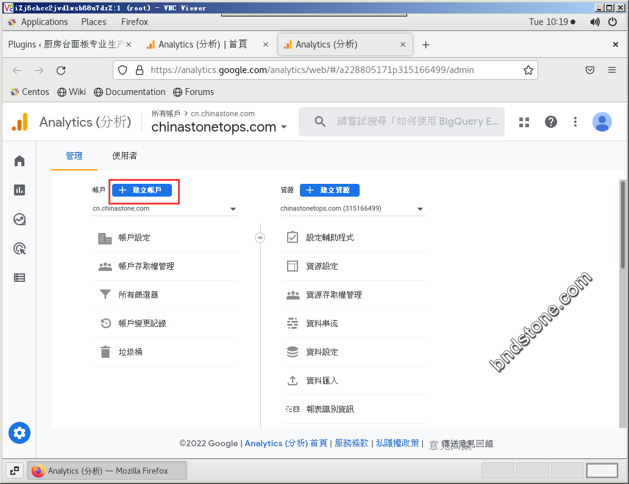The height and width of the screenshot is (484, 629).
Task: Click the 設定輔助程式 checkbox icon
Action: (293, 237)
